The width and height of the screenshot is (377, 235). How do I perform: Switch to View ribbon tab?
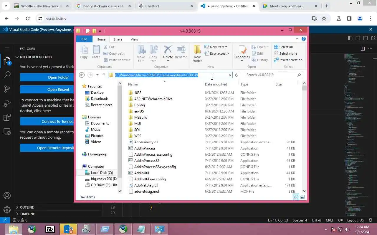click(134, 39)
